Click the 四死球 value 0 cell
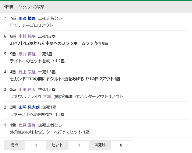192x153 pixels. pyautogui.click(x=121, y=145)
